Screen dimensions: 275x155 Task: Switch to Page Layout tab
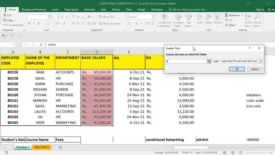tap(71, 9)
